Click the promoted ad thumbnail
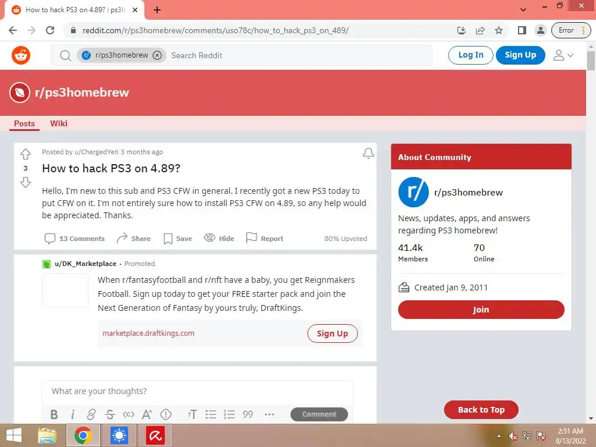This screenshot has height=447, width=596. pyautogui.click(x=65, y=290)
